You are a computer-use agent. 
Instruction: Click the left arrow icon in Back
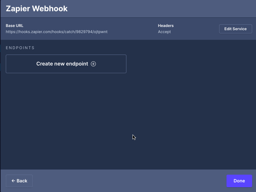[x=13, y=181]
